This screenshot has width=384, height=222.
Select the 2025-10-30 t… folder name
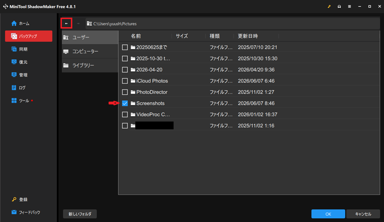click(153, 58)
